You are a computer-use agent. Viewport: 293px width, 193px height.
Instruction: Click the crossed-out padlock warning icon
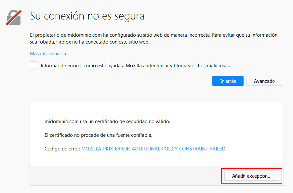[x=13, y=17]
